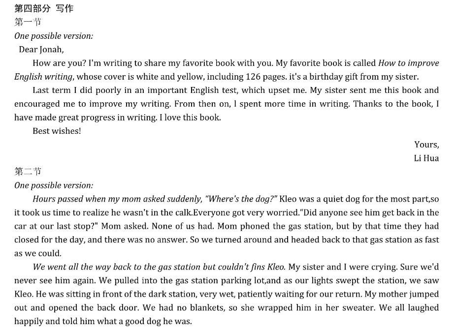Click the heading 第四部分 写作
The image size is (458, 332).
[44, 8]
